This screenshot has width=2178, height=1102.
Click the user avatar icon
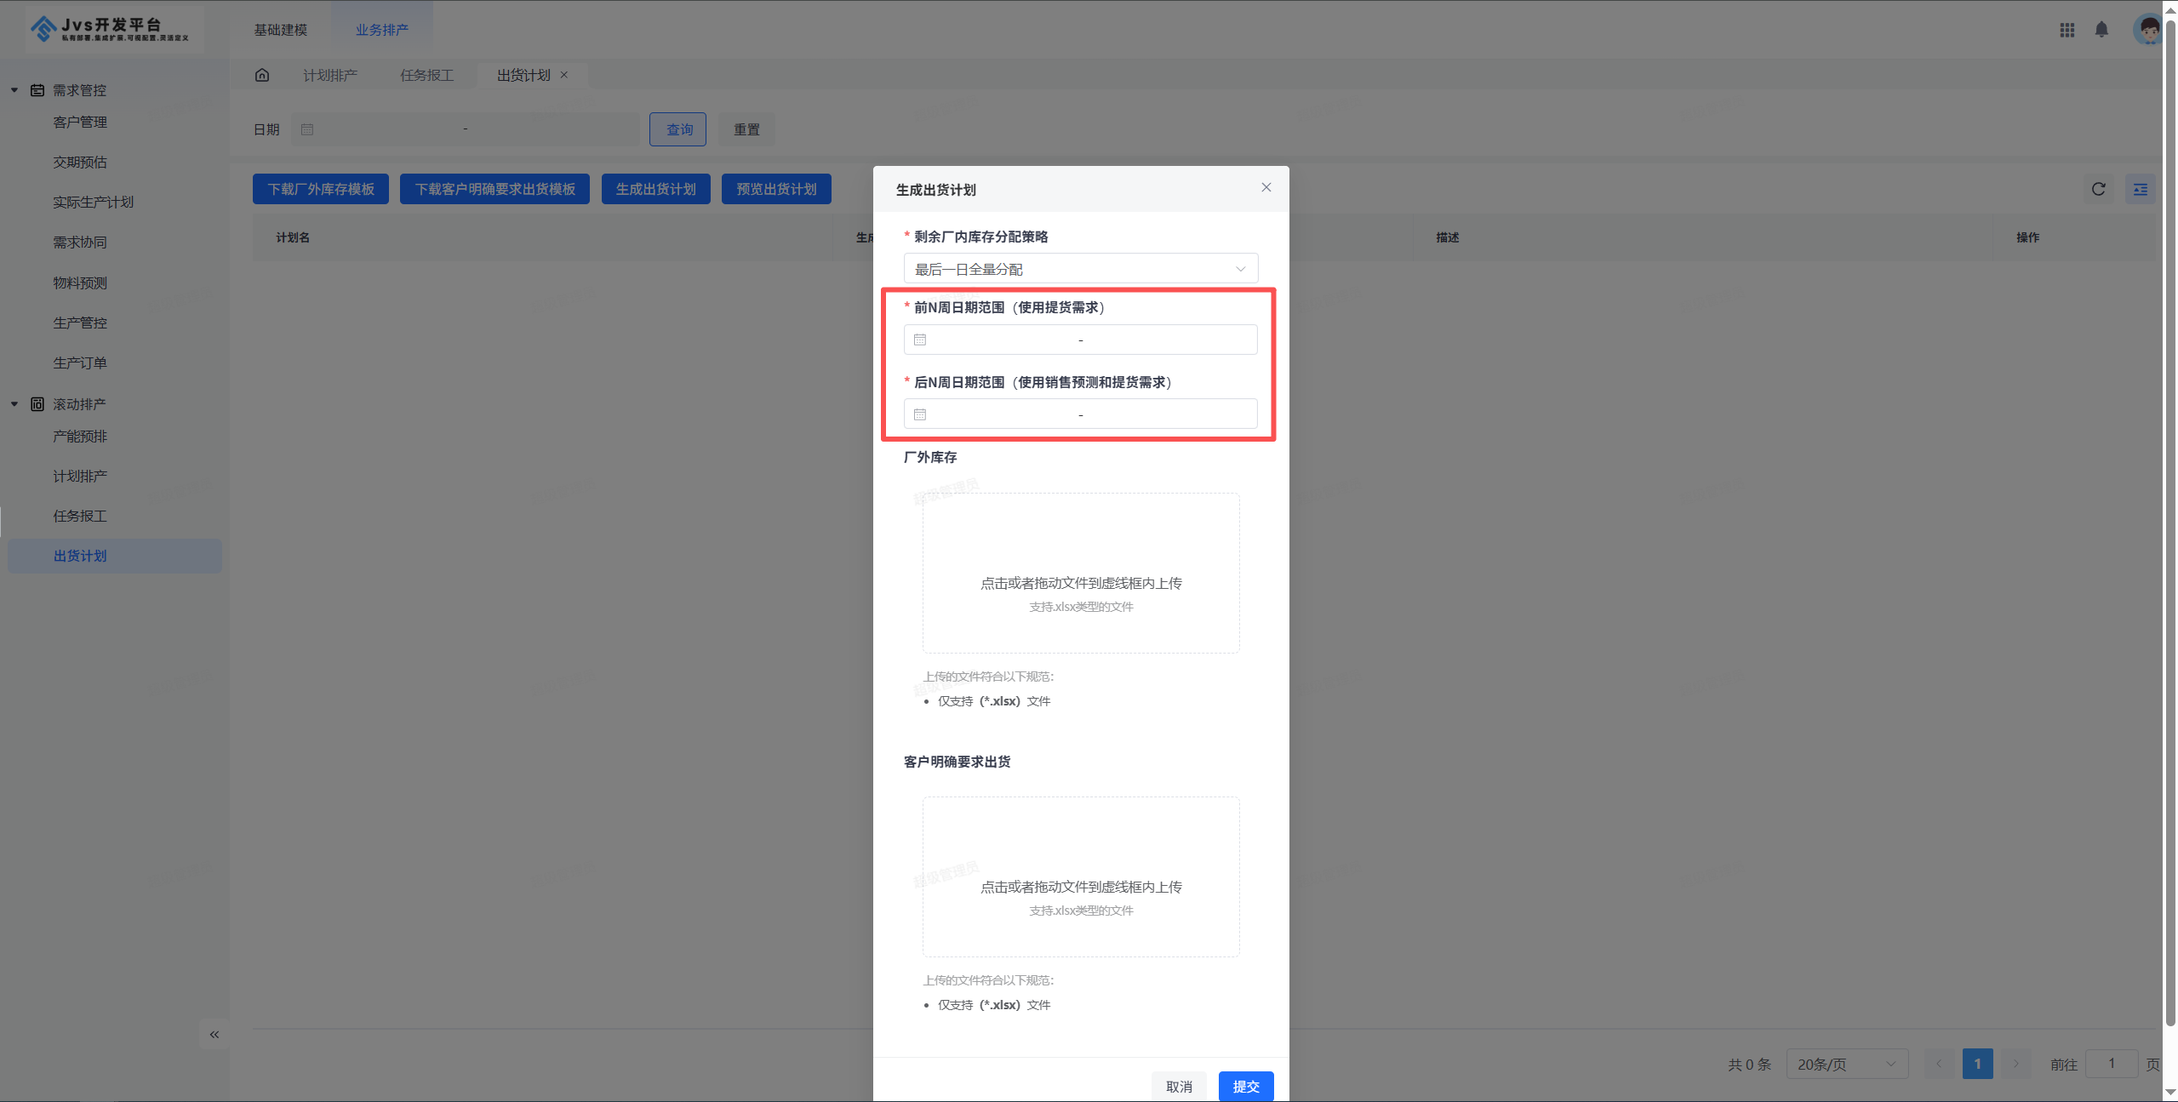pos(2149,30)
